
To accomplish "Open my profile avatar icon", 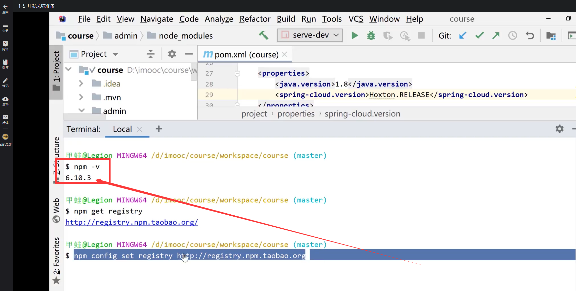I will [5, 137].
